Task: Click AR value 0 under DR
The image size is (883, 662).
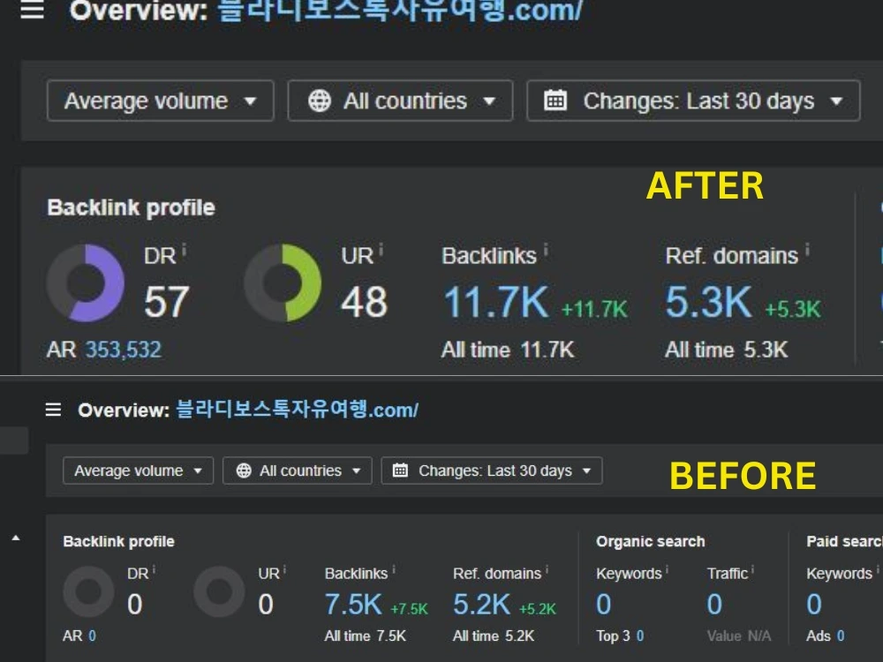Action: coord(93,636)
